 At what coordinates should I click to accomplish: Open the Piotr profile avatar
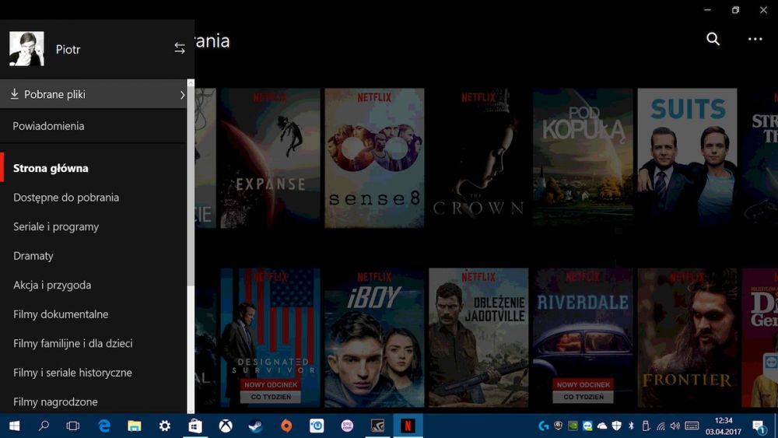pyautogui.click(x=26, y=48)
